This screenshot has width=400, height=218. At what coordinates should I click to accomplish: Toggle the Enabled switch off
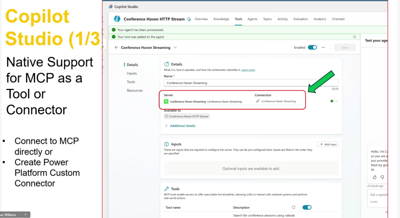click(x=312, y=47)
